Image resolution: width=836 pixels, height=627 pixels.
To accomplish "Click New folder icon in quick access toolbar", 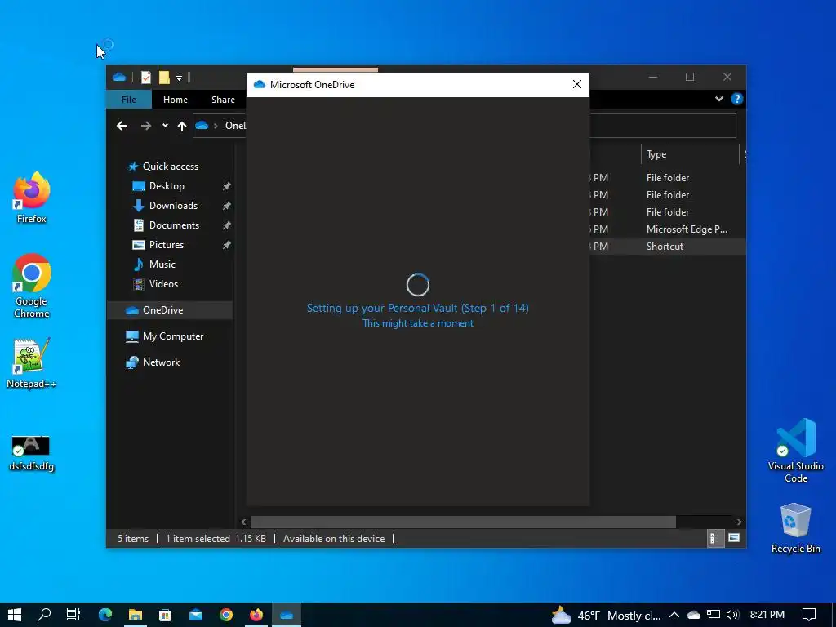I will (x=163, y=78).
